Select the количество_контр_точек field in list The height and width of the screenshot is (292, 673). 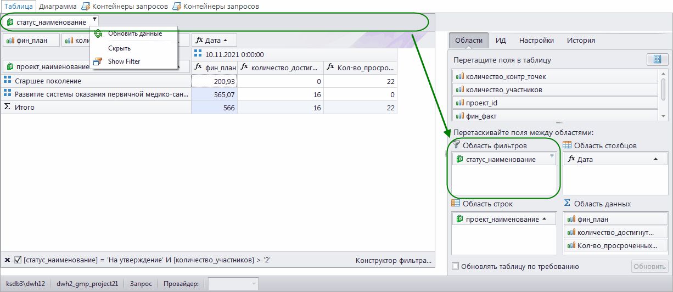click(x=555, y=76)
